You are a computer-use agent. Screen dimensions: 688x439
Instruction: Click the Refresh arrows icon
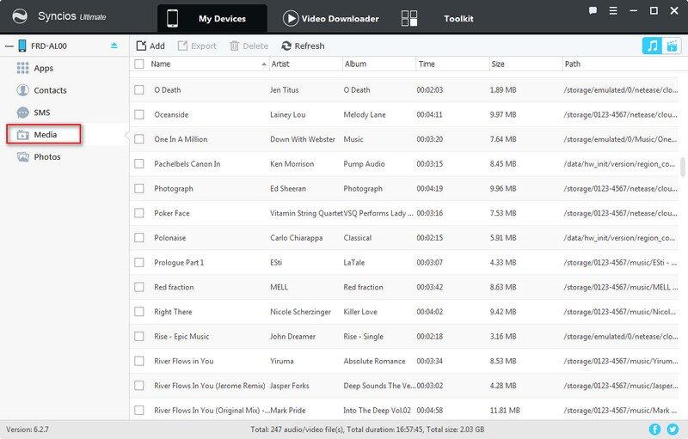point(286,46)
